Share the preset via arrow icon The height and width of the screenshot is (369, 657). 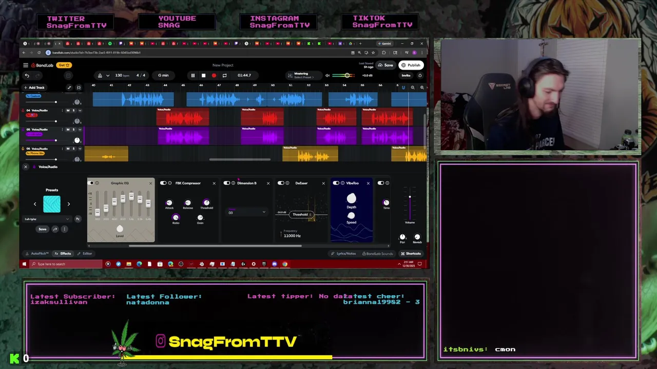55,229
